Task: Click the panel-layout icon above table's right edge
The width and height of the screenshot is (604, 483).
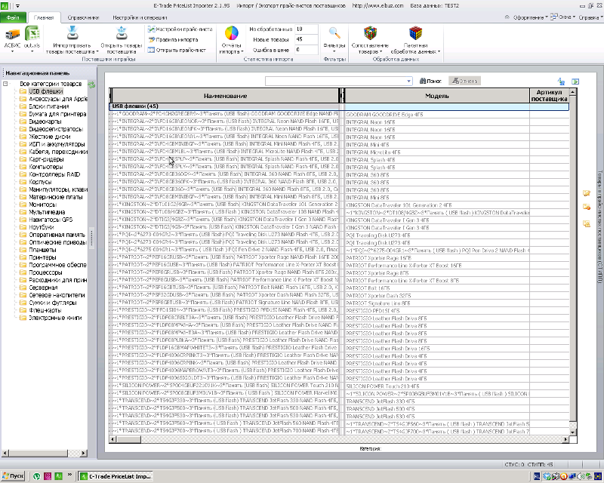Action: tap(575, 82)
